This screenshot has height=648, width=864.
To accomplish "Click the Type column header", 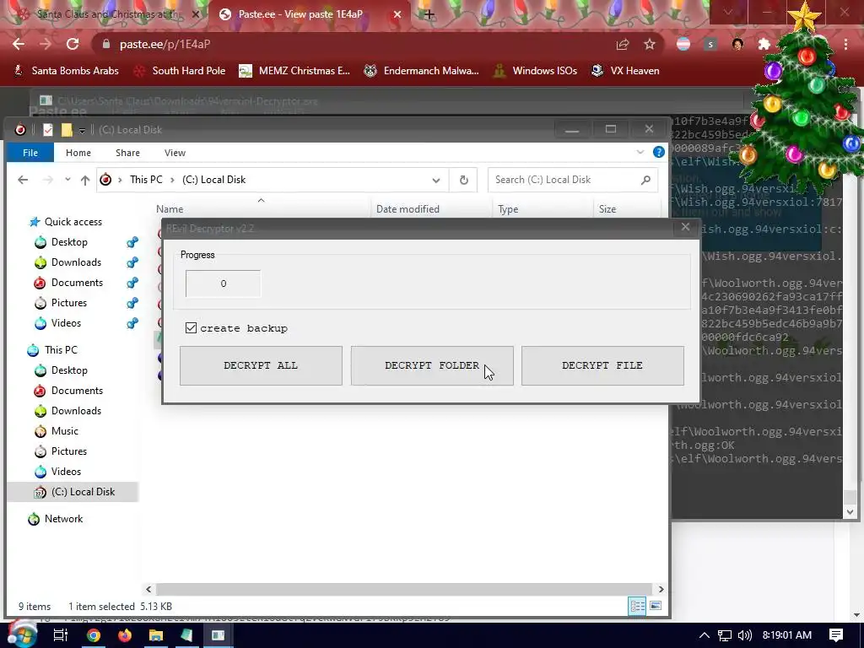I will (x=508, y=209).
